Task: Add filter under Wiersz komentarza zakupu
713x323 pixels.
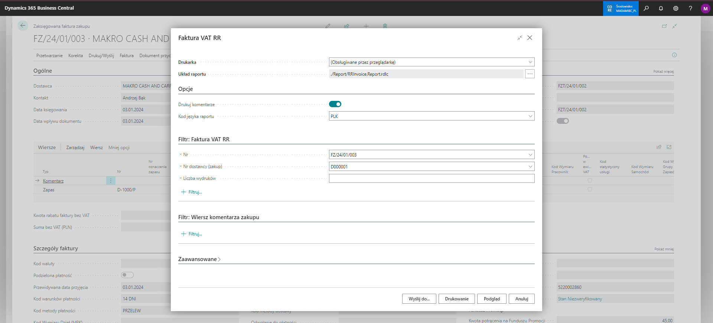Action: coord(192,234)
